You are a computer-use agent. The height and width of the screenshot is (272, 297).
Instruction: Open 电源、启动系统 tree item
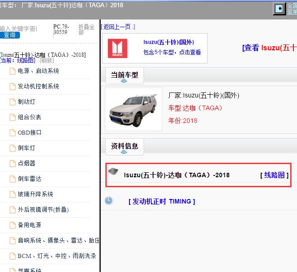click(38, 71)
